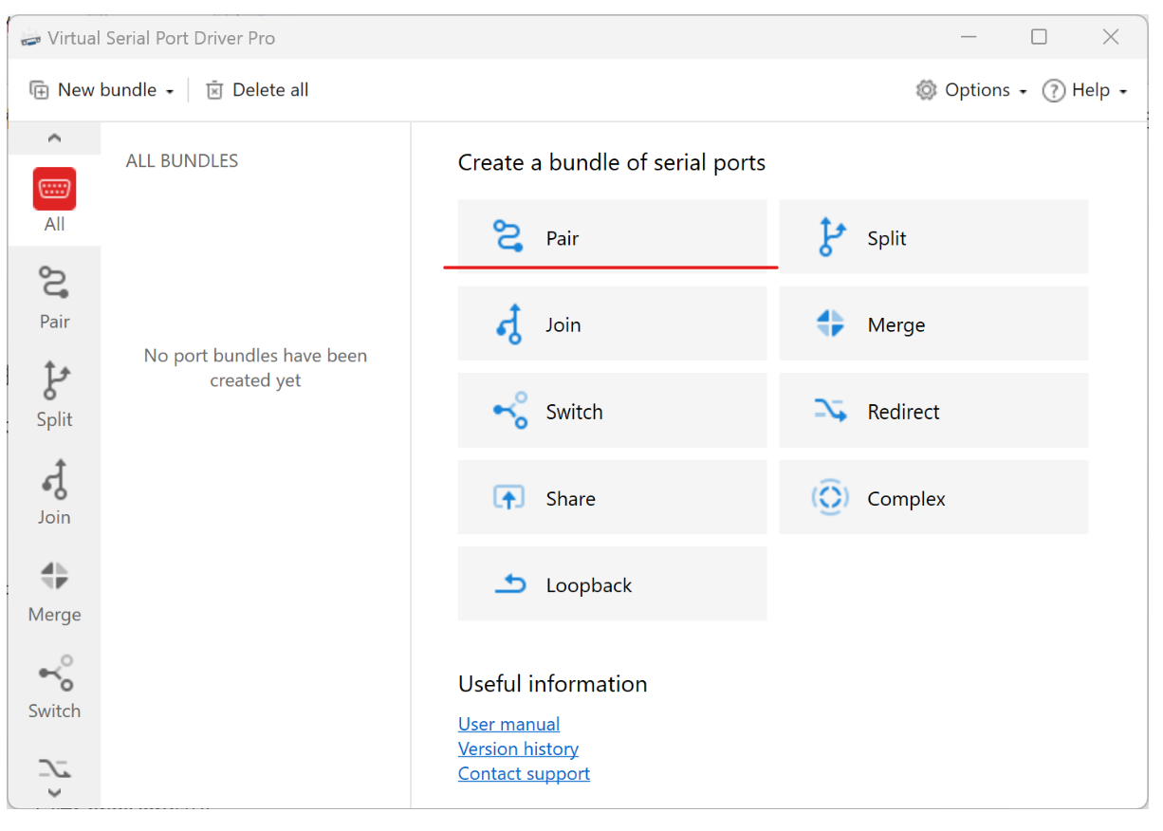Open the Split category in sidebar
The width and height of the screenshot is (1163, 831).
[54, 395]
